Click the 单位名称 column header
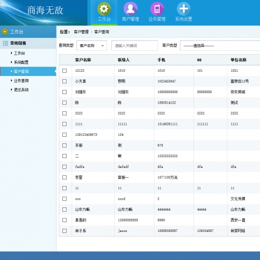 tap(238, 60)
